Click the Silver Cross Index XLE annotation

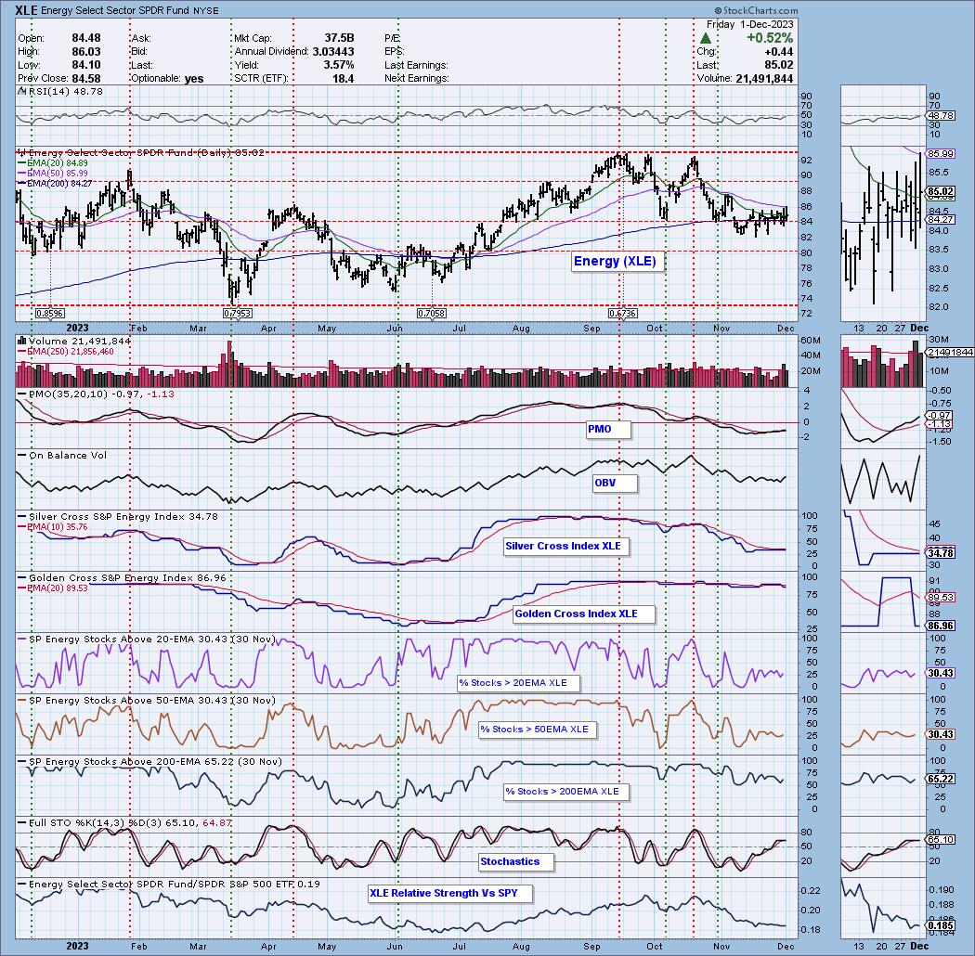pyautogui.click(x=564, y=546)
